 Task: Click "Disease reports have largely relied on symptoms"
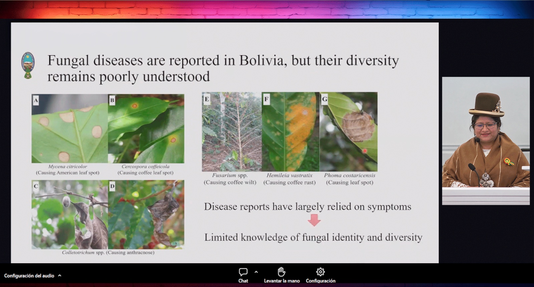pos(308,207)
